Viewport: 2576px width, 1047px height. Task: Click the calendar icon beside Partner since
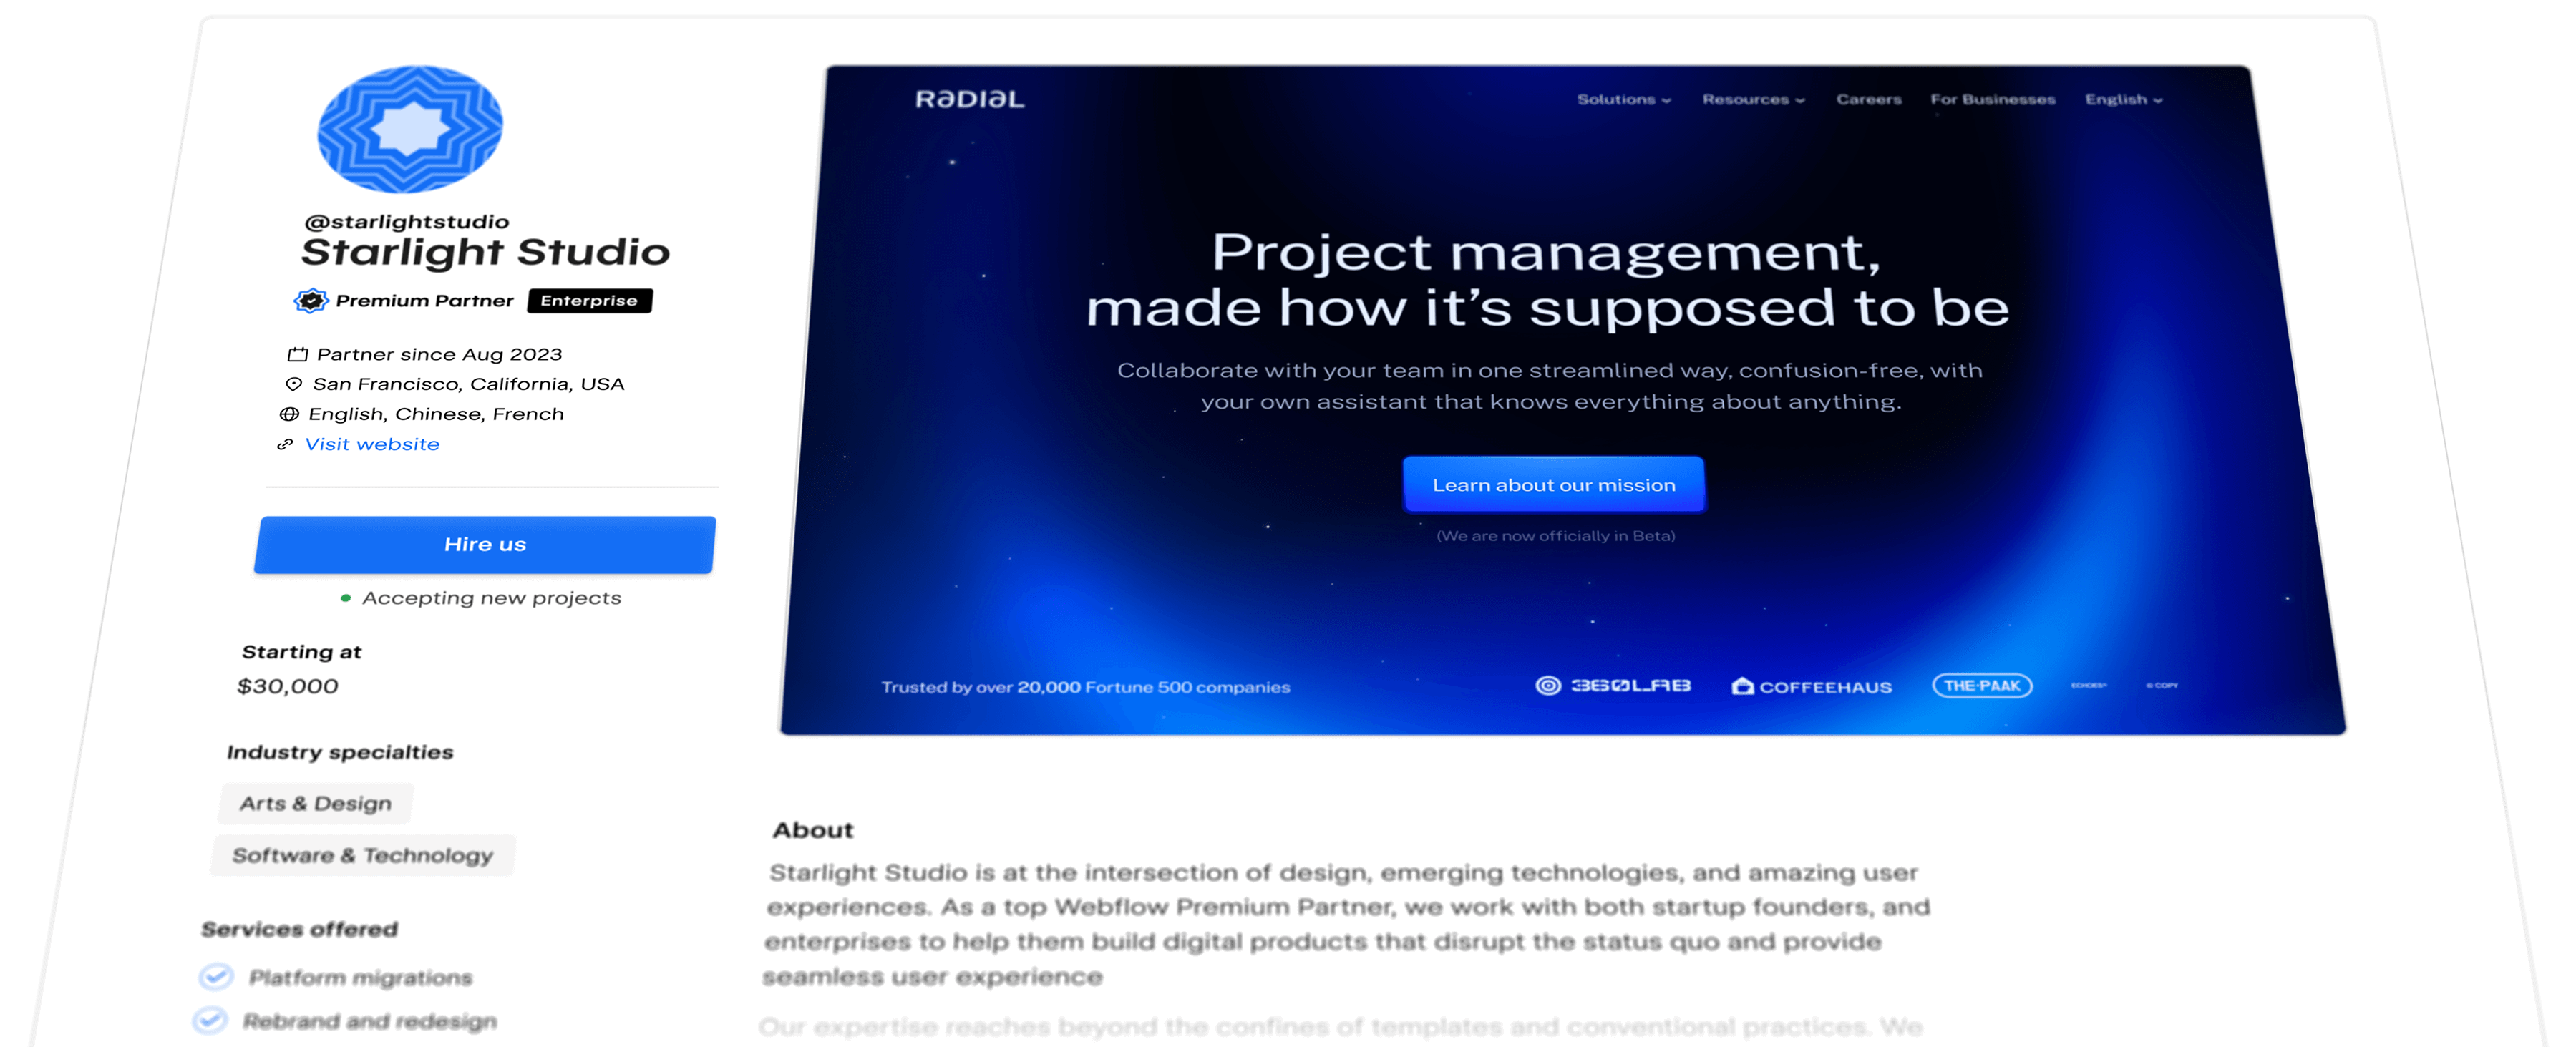298,354
